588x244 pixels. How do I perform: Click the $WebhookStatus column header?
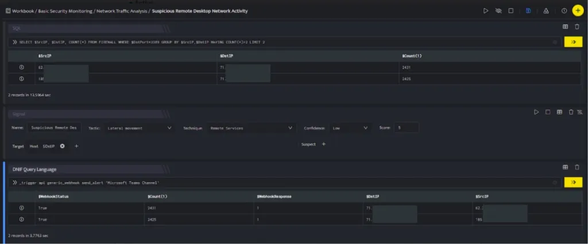coord(53,196)
